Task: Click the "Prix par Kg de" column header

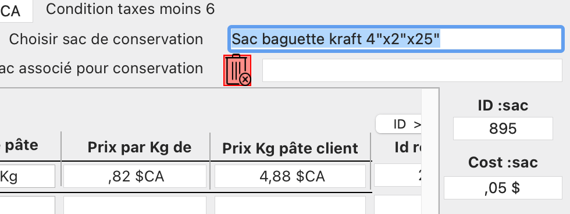Action: coord(140,147)
